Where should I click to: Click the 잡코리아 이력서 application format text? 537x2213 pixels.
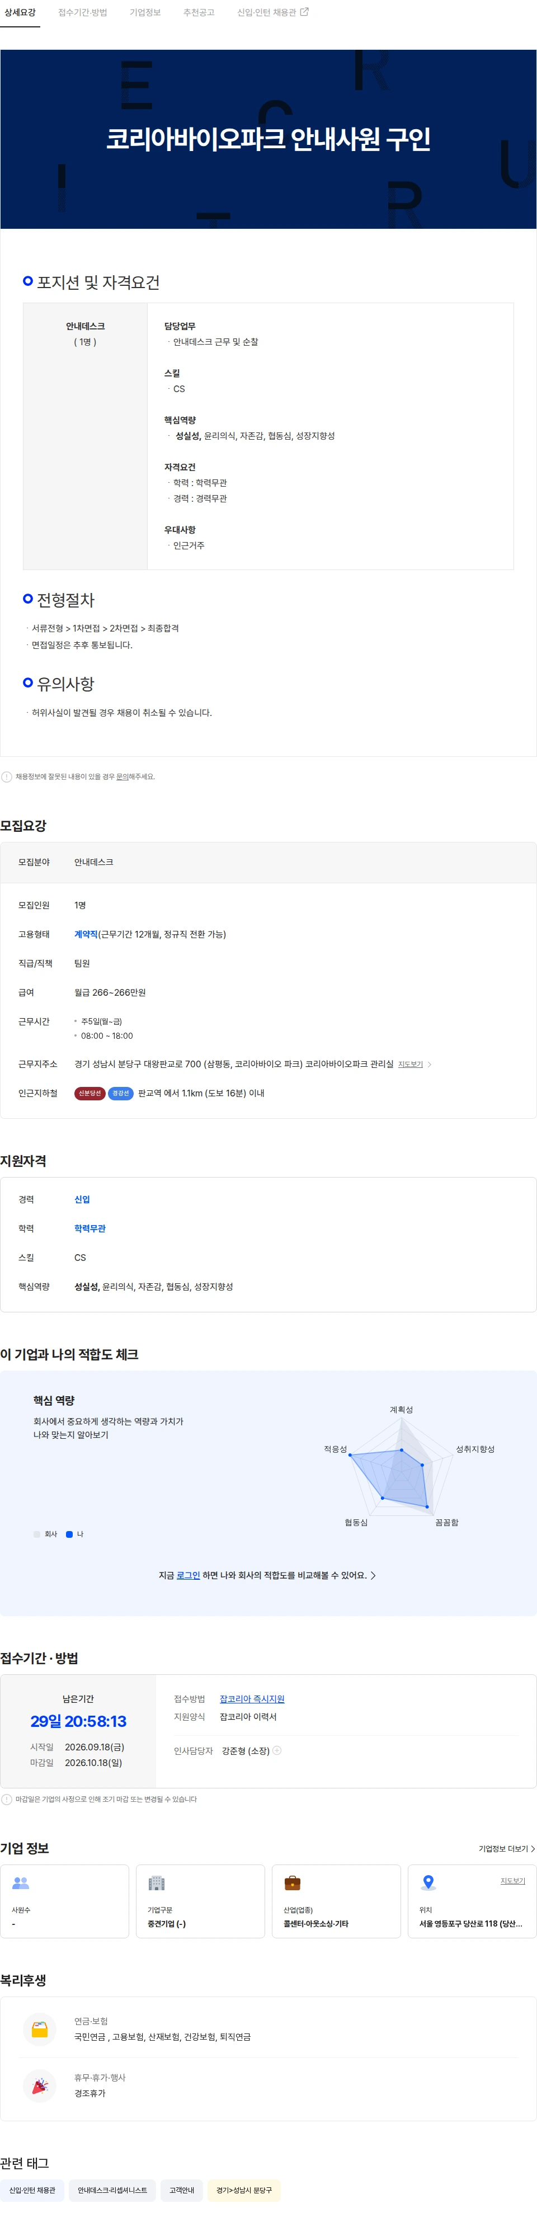pos(248,1717)
